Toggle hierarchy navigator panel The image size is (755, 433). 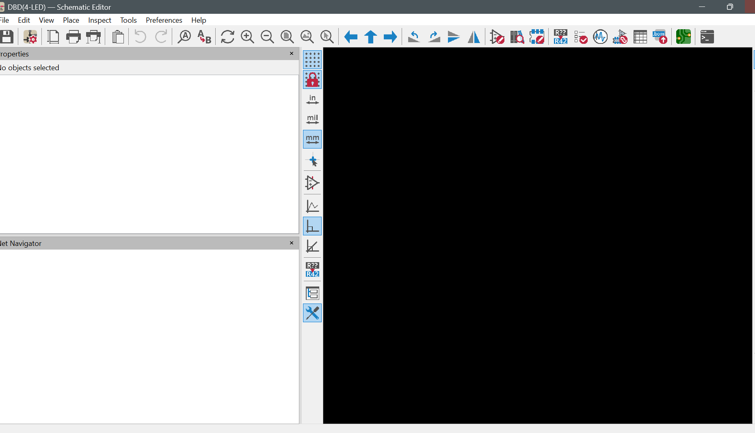pyautogui.click(x=312, y=293)
